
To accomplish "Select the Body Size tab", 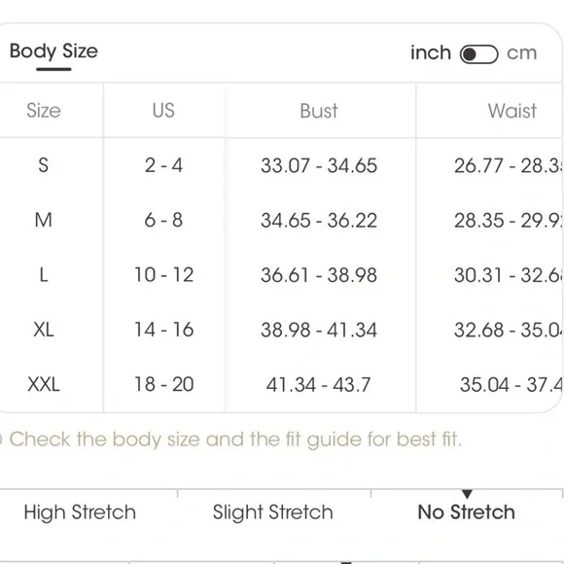I will [x=53, y=52].
